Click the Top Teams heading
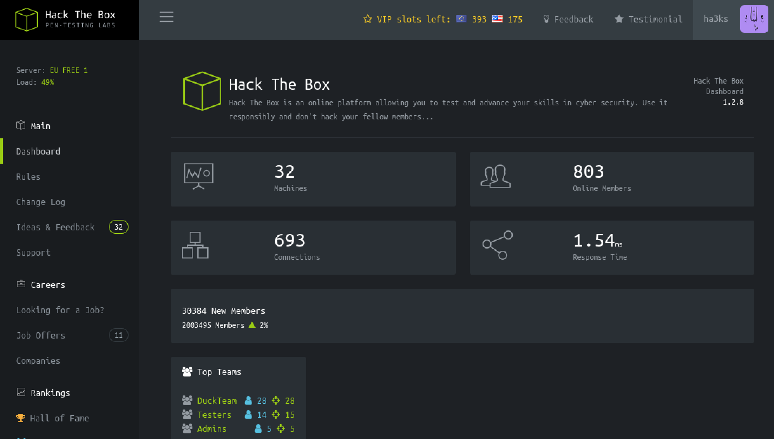The image size is (774, 439). pyautogui.click(x=219, y=372)
